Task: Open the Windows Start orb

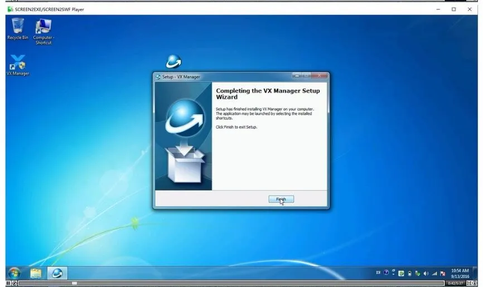Action: (x=14, y=273)
